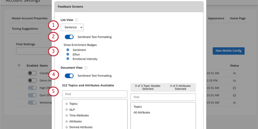Expand the NLP tree node
The image size is (258, 129).
[x=67, y=110]
